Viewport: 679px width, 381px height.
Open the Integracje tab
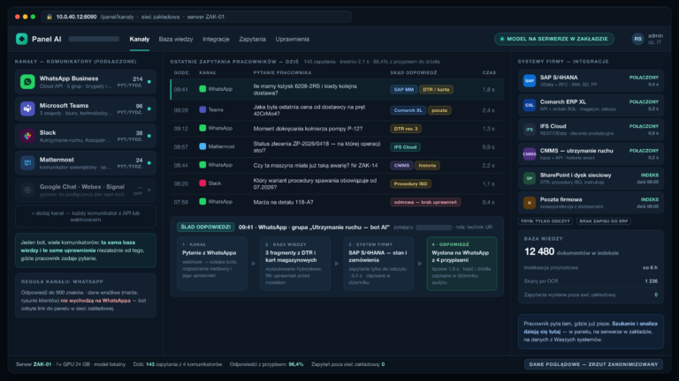point(216,39)
